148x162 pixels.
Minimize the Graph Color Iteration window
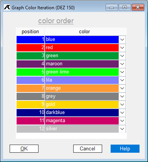[x=111, y=7]
